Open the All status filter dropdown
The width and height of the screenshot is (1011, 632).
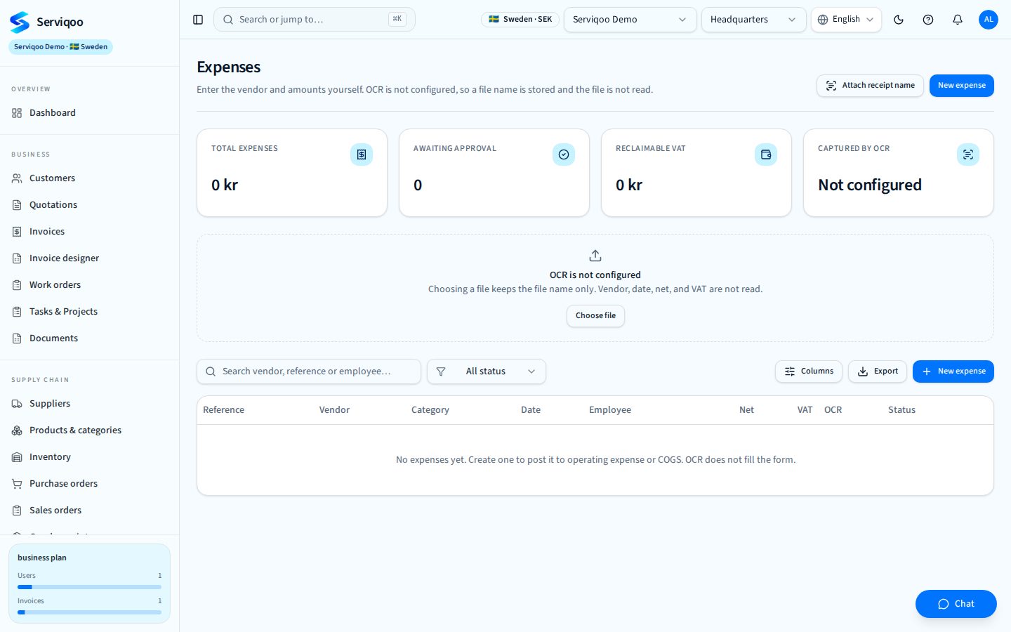[x=487, y=371]
